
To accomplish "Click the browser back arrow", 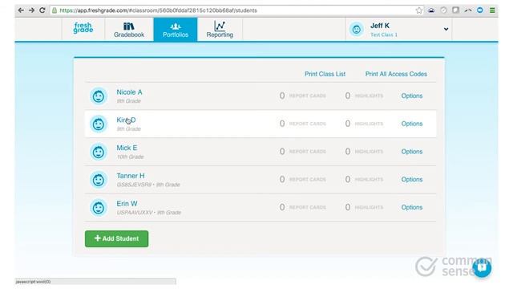I will pos(21,10).
